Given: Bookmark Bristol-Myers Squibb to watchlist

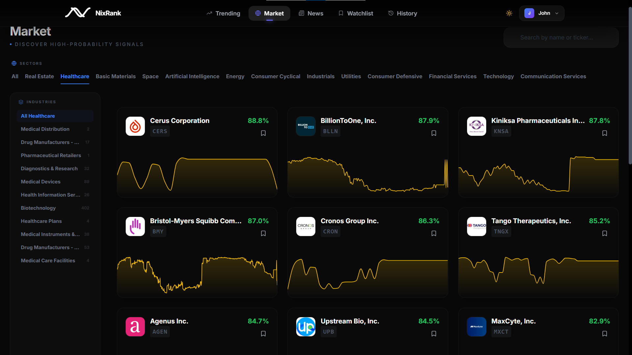Looking at the screenshot, I should pyautogui.click(x=263, y=233).
